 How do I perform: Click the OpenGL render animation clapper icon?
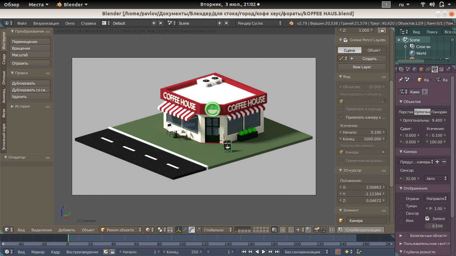pos(323,230)
